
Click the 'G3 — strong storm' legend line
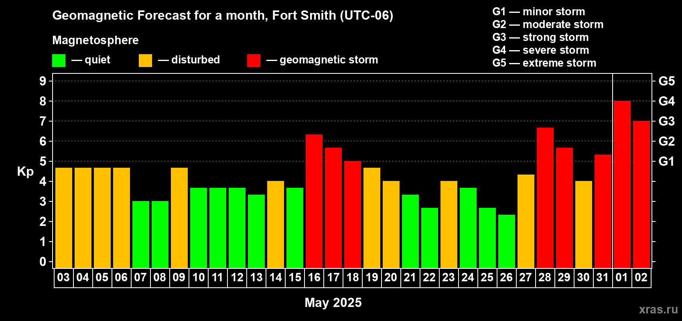coord(540,37)
